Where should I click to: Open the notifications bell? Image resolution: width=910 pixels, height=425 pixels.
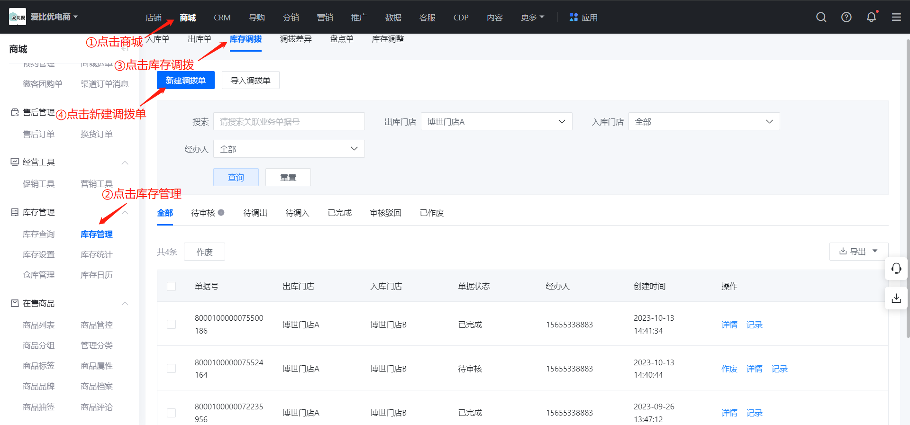[x=871, y=17]
